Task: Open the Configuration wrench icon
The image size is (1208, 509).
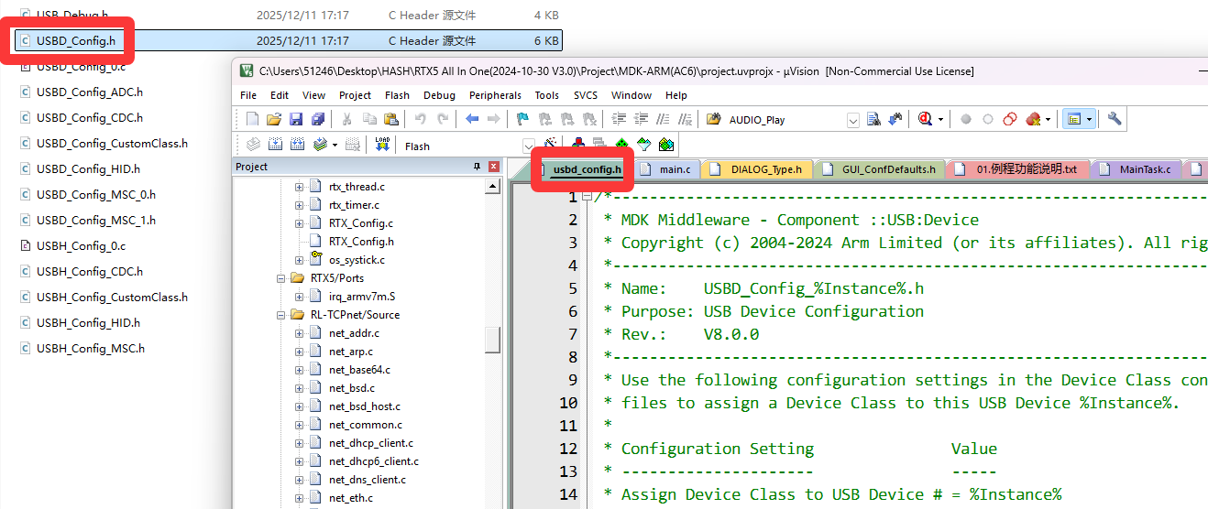Action: (1115, 119)
